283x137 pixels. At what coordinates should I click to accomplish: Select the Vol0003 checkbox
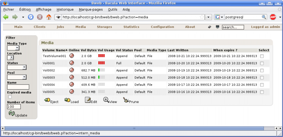[x=262, y=78]
